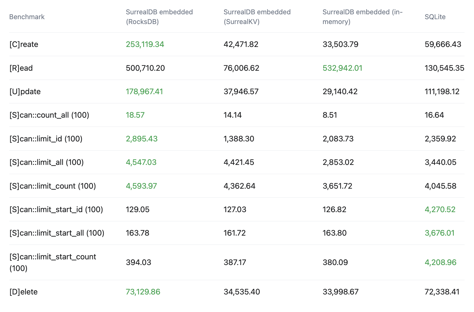Screen dimensions: 474x312
Task: Select the value 380.09
Action: coord(335,262)
